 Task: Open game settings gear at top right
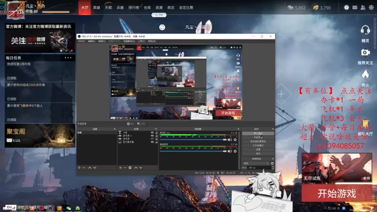pos(371,8)
